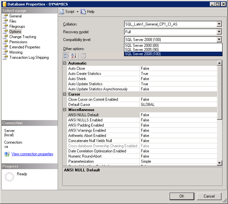Click the Transaction Log Shipping page icon
This screenshot has width=228, height=204.
pos(5,57)
